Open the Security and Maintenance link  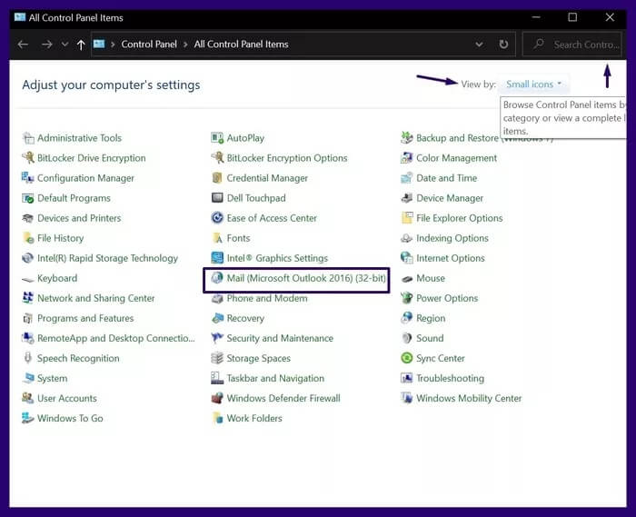click(x=280, y=338)
